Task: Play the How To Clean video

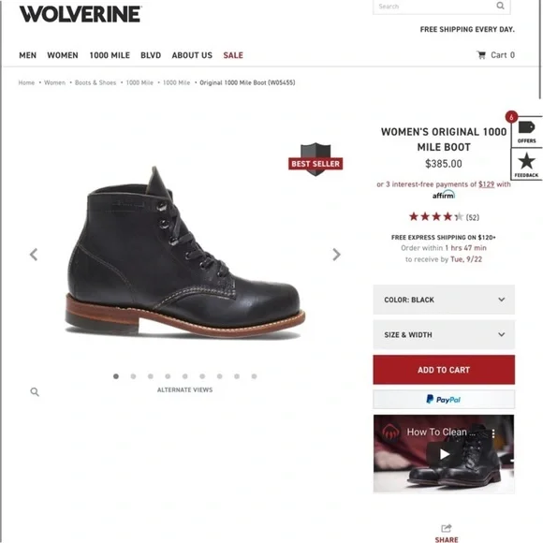Action: pos(445,454)
